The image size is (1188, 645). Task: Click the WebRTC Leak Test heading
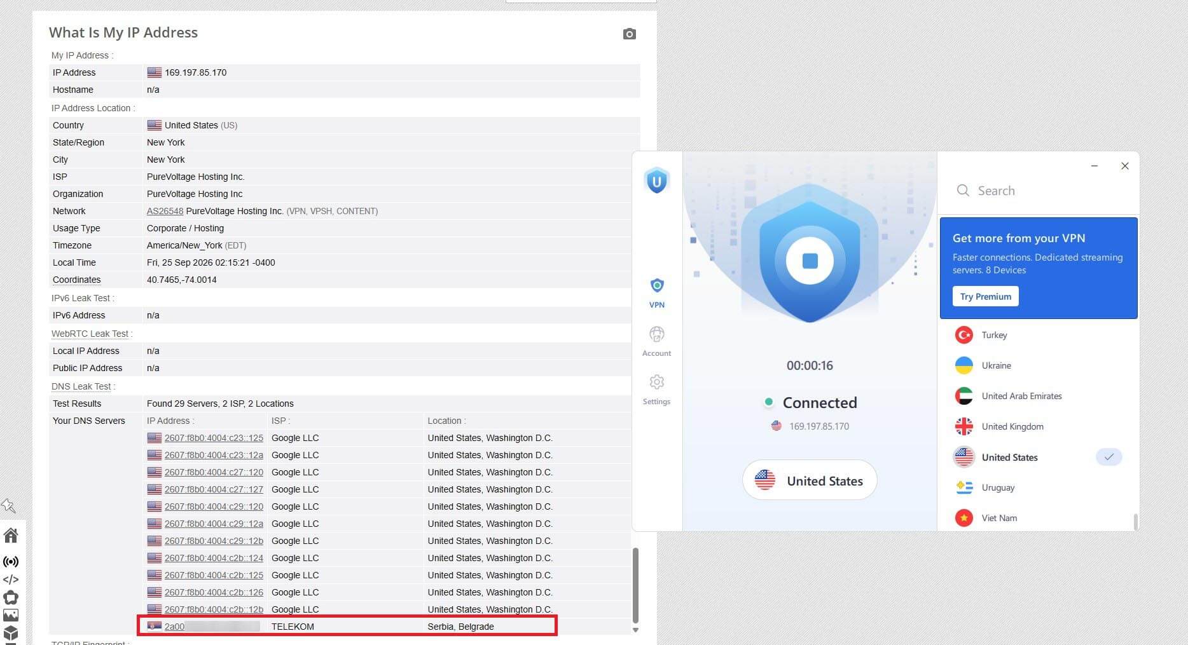pyautogui.click(x=90, y=334)
